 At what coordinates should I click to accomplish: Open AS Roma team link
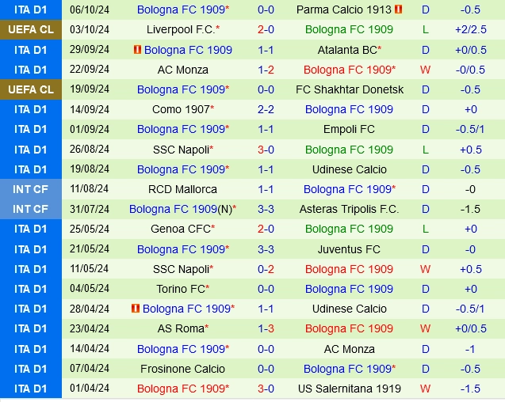181,328
